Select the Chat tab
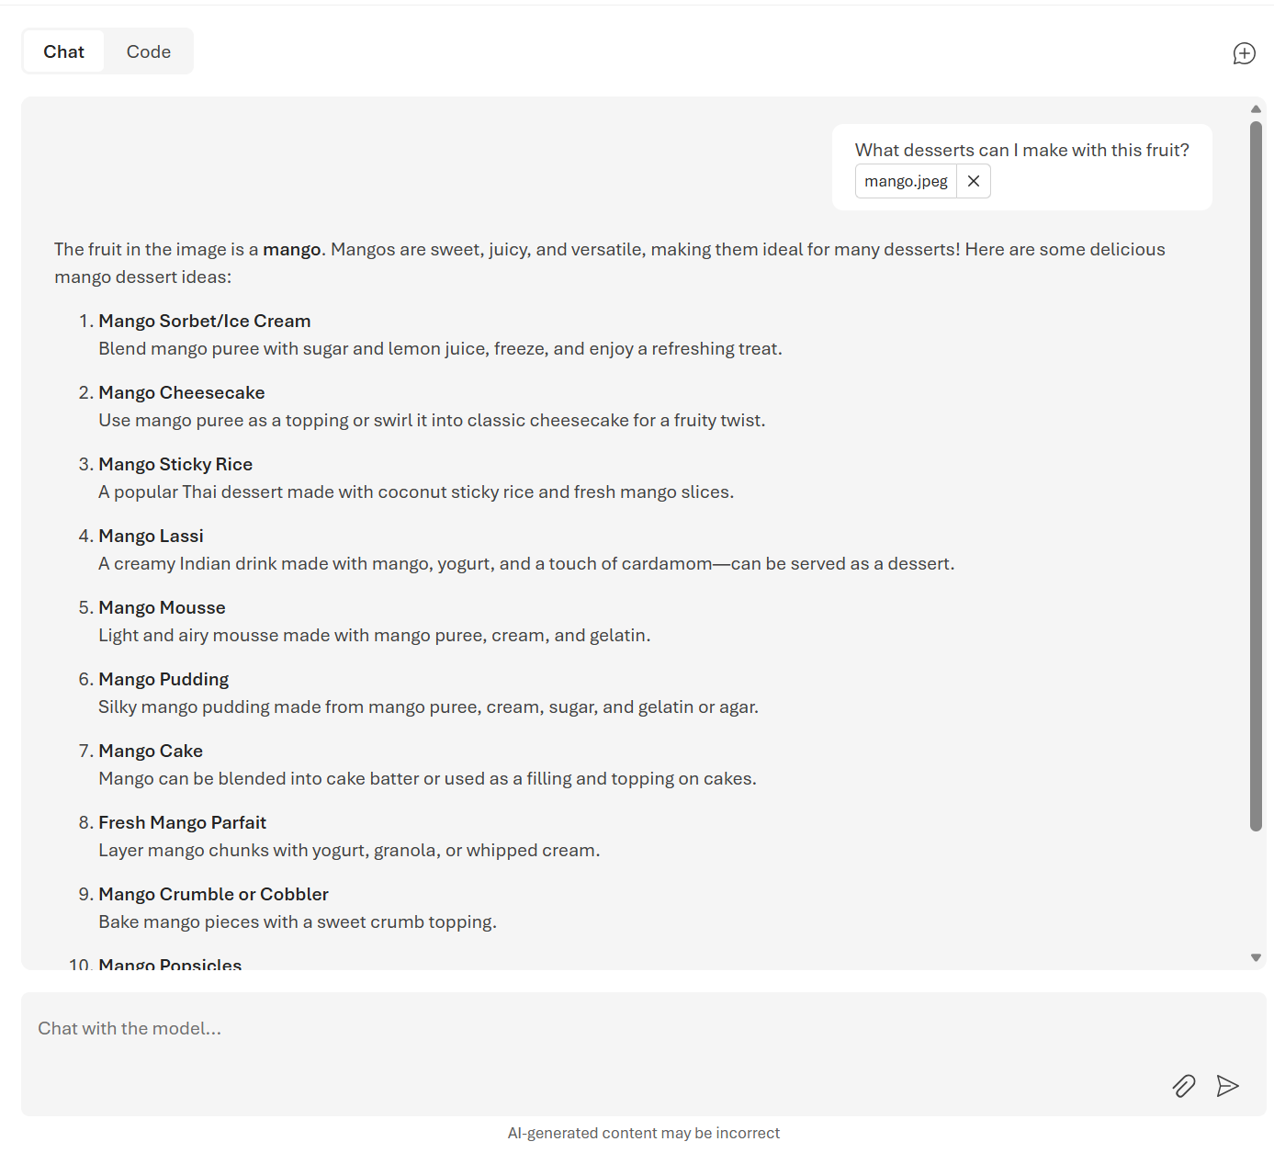The image size is (1274, 1153). (63, 51)
